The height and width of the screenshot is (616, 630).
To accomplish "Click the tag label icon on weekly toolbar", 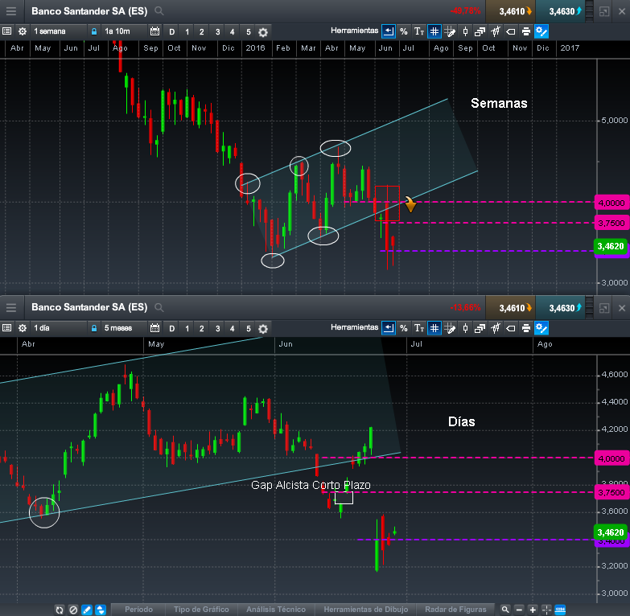I will (511, 31).
